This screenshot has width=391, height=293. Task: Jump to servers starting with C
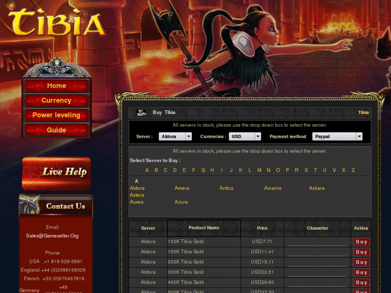click(166, 170)
